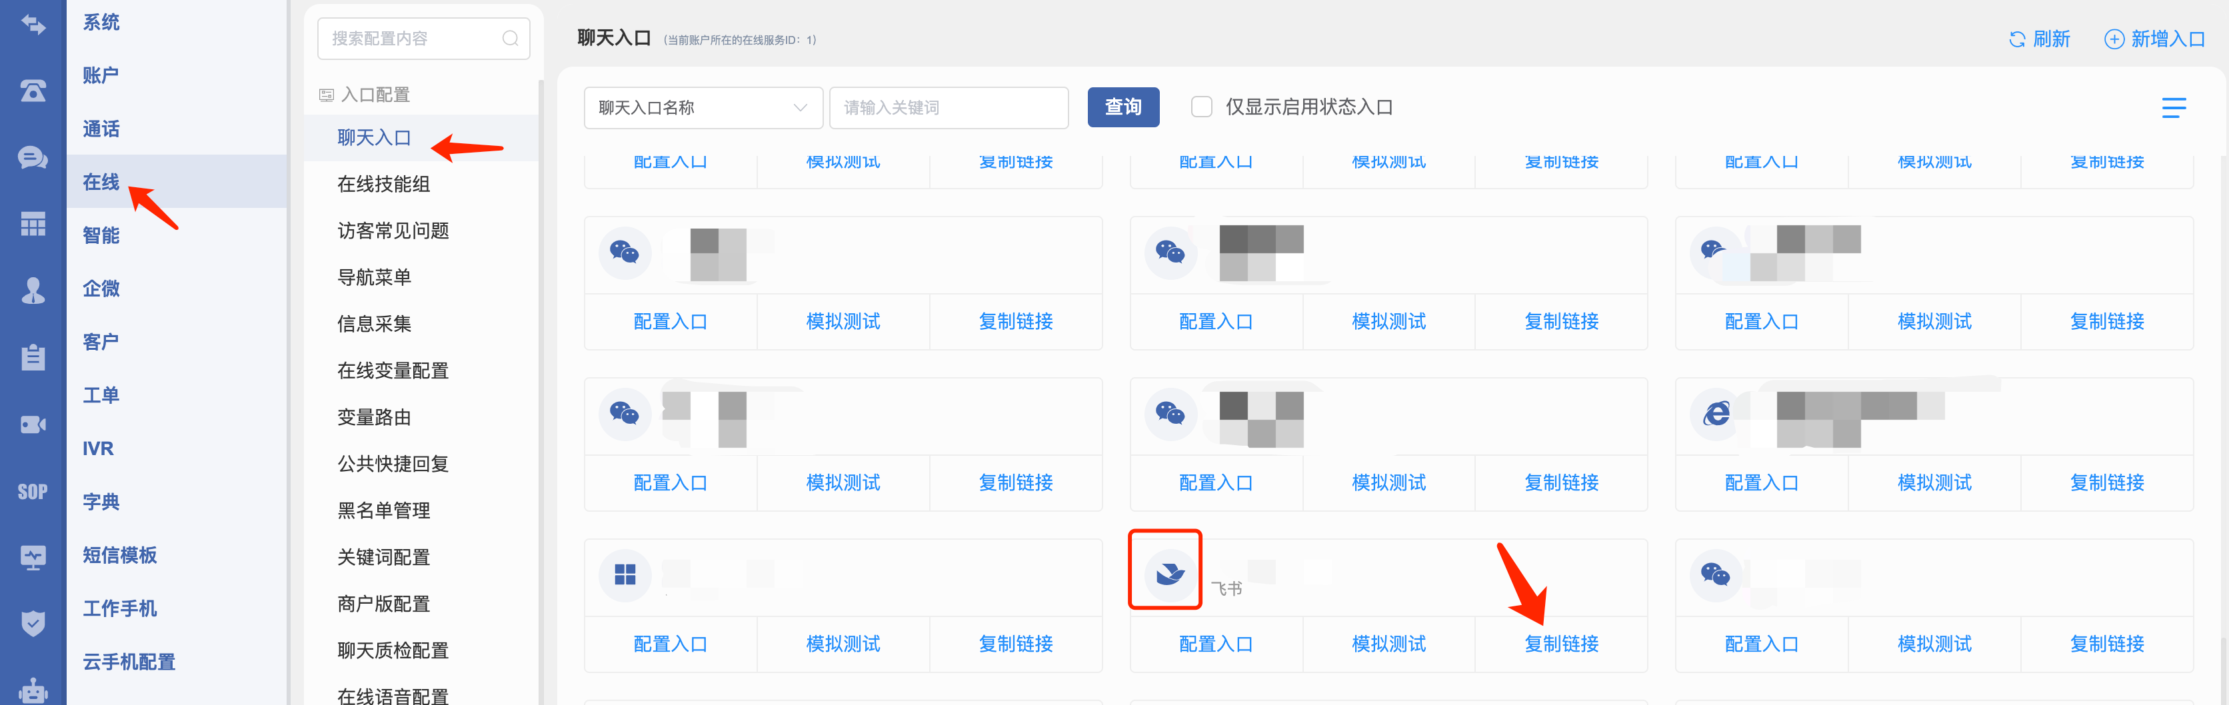Click the SOP icon in the sidebar

tap(33, 491)
